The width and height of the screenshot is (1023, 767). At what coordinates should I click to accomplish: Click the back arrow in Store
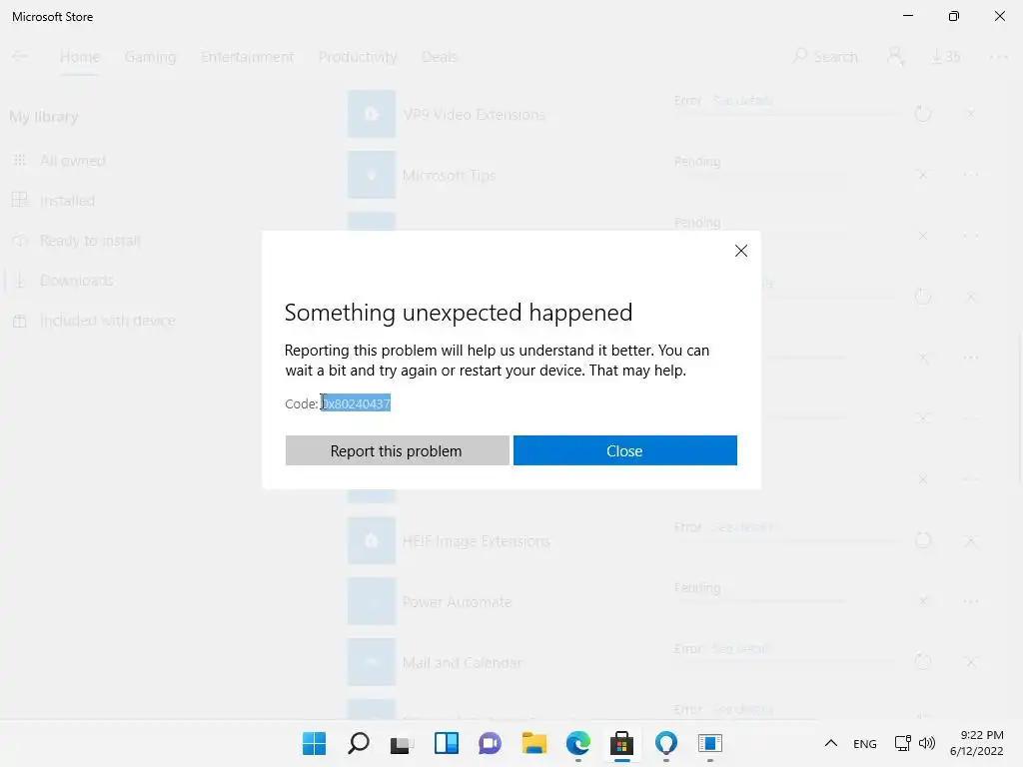(x=20, y=56)
